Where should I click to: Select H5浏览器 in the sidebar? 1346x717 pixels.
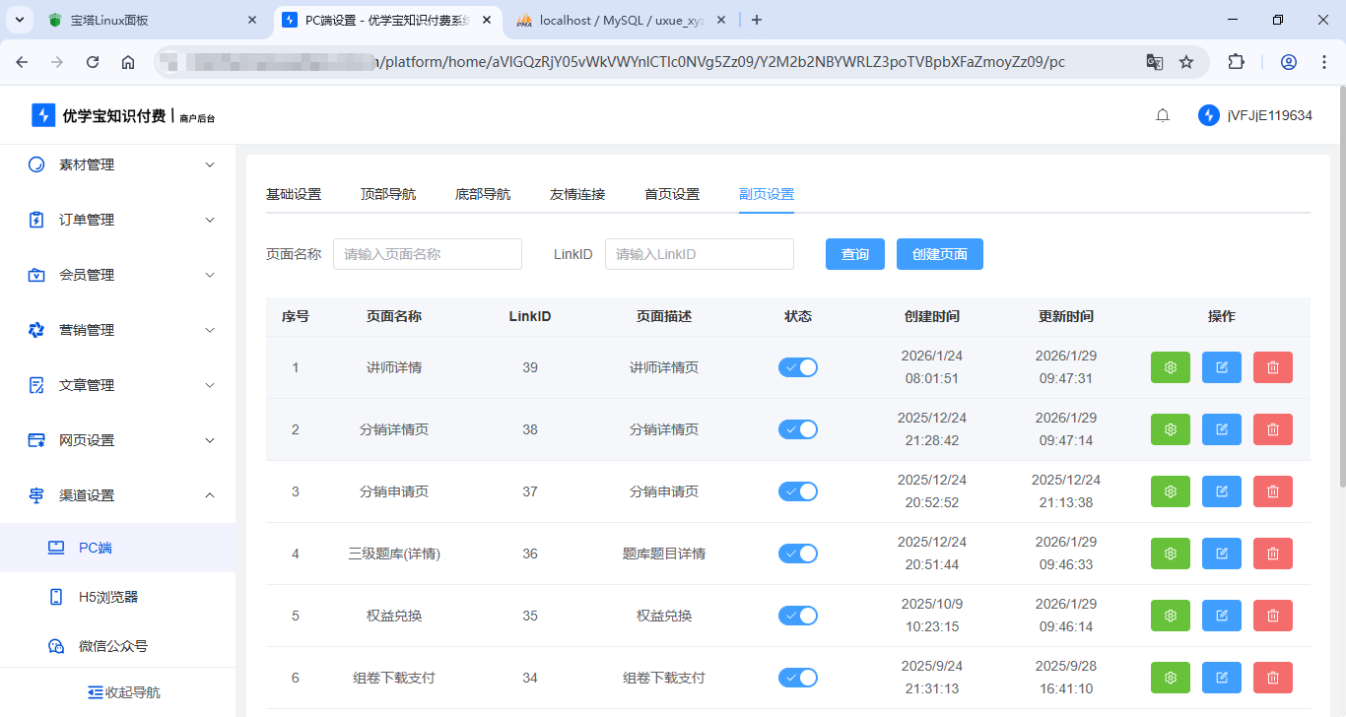(108, 597)
